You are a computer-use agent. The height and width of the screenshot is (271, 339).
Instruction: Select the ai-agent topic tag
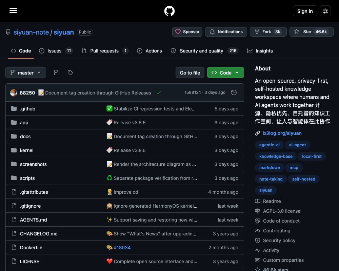pyautogui.click(x=298, y=145)
